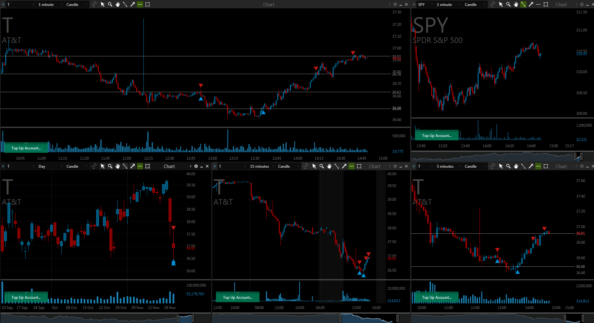
Task: Open settings gear of SPY chart
Action: click(582, 4)
